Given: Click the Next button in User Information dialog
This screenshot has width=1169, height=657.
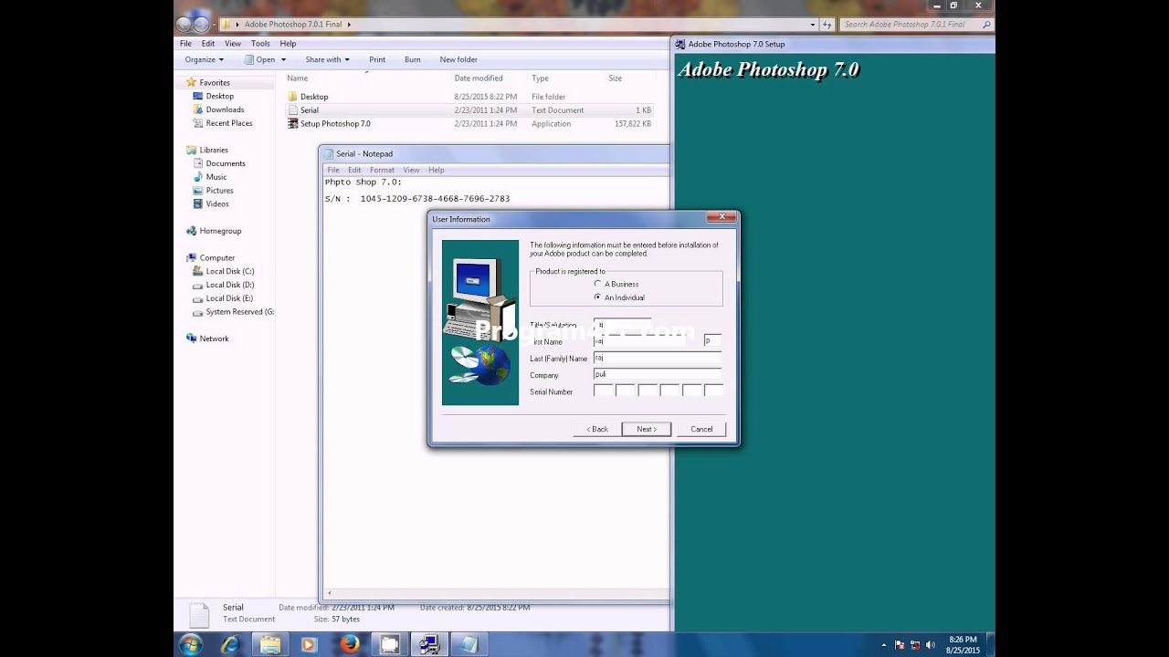Looking at the screenshot, I should coord(647,429).
